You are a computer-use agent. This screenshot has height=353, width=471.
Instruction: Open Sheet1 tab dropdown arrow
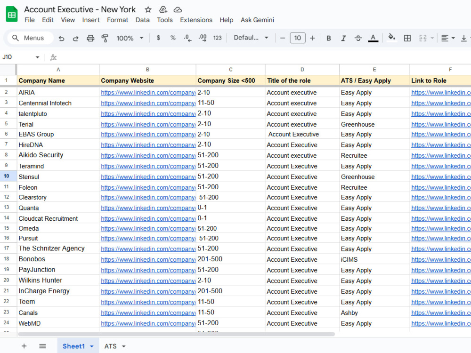(92, 346)
